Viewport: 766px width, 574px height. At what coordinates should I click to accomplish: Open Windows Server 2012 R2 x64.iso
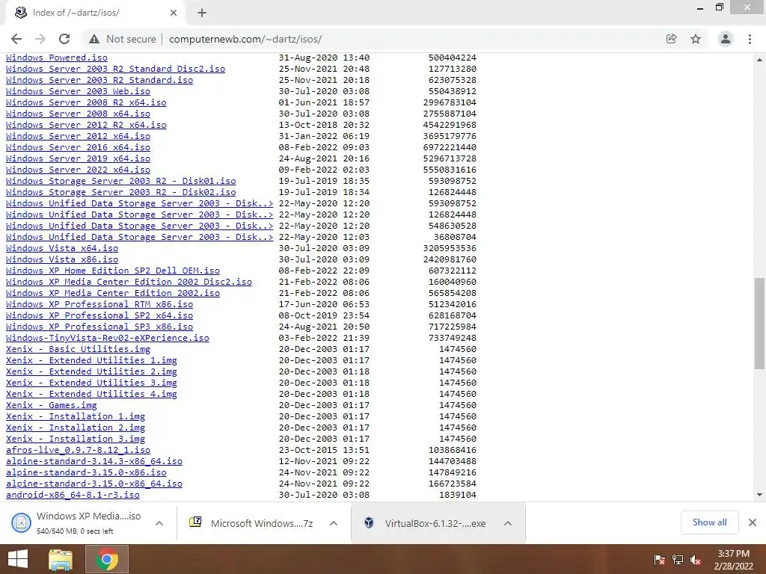point(86,125)
